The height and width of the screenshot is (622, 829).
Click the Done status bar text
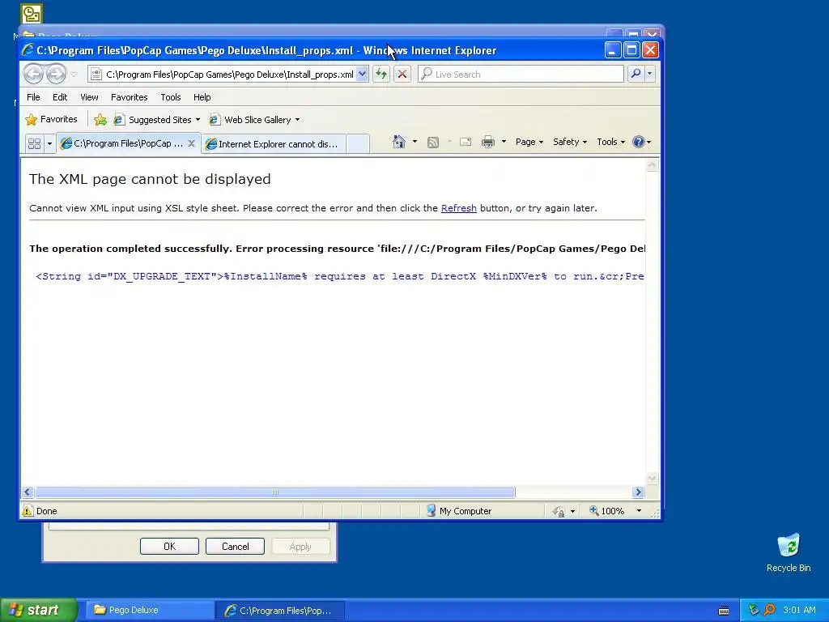(46, 511)
